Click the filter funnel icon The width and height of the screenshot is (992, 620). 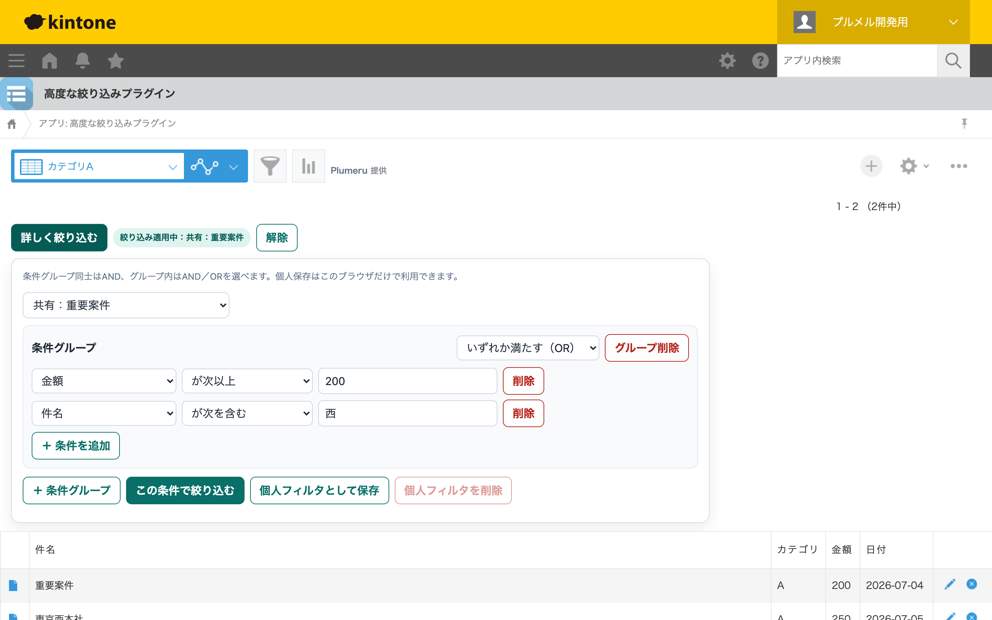point(270,166)
